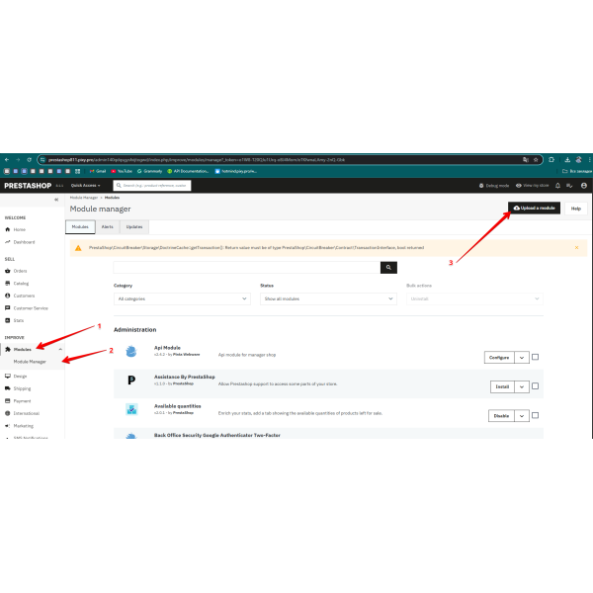Click the Api Module logo thumbnail

pyautogui.click(x=131, y=351)
